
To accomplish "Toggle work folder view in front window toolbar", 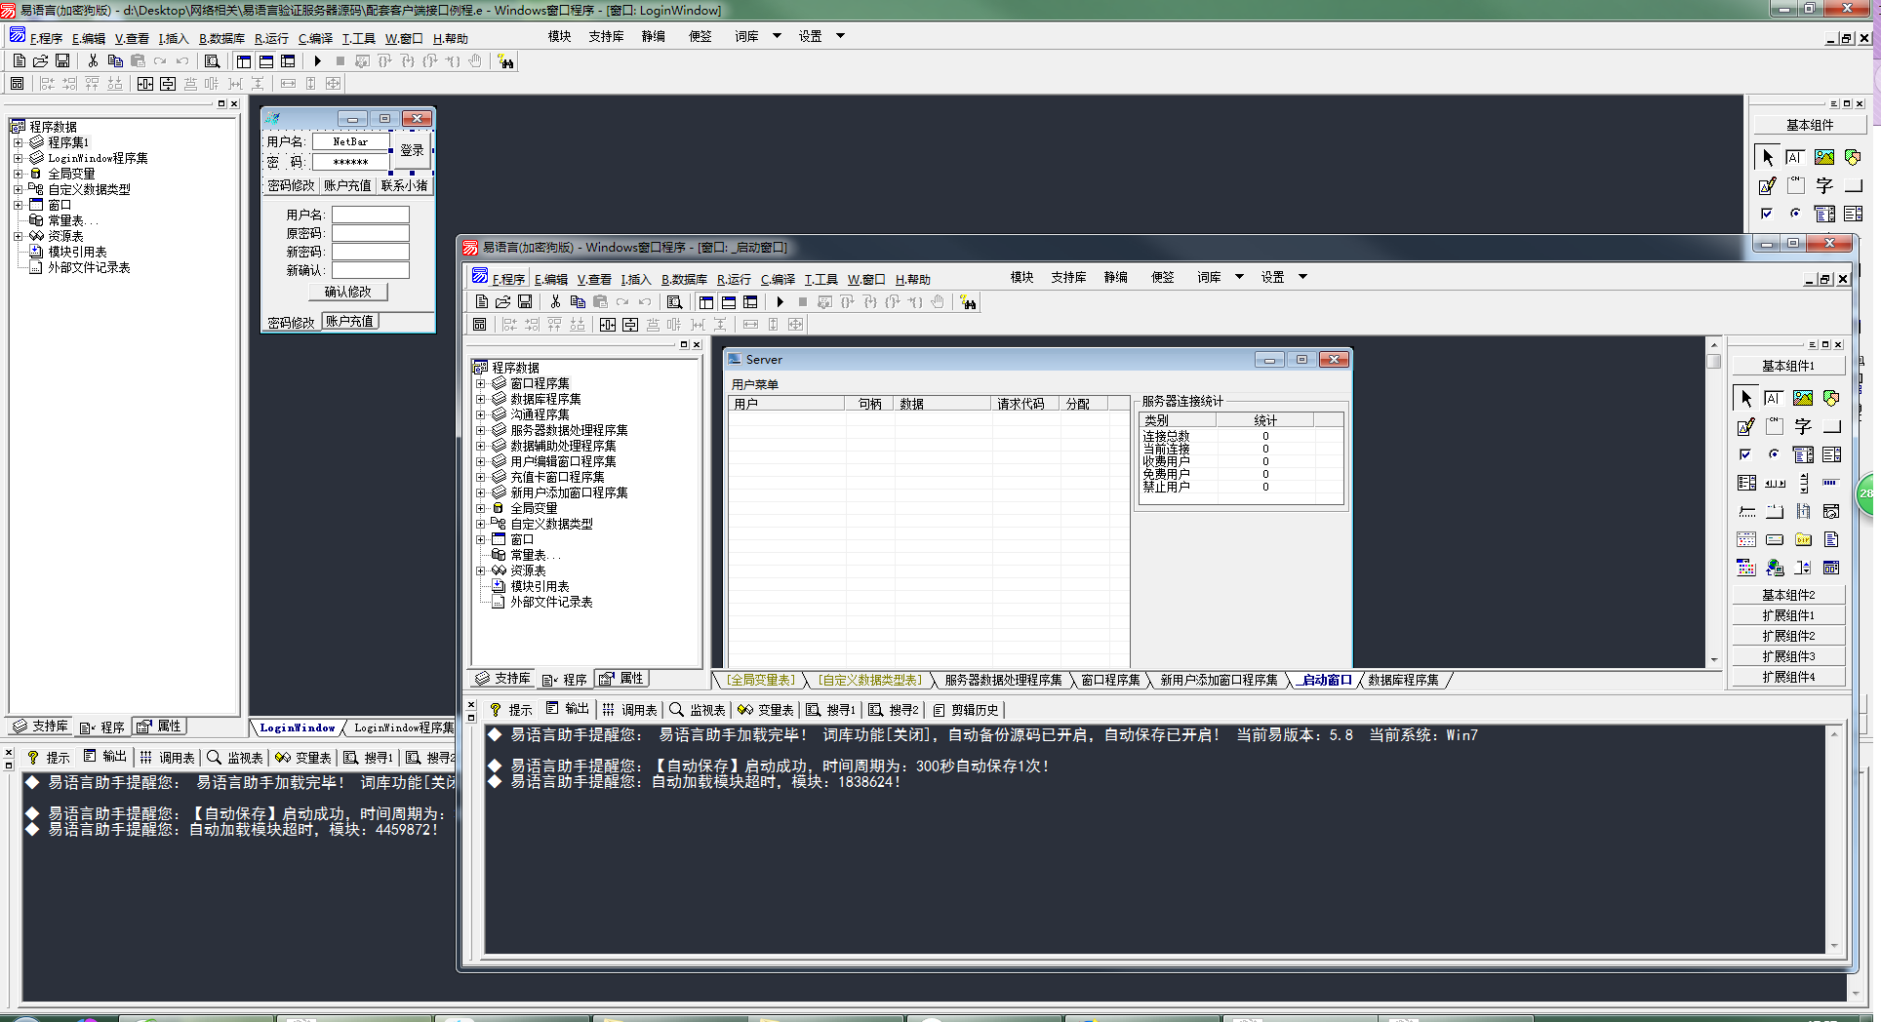I will point(706,302).
